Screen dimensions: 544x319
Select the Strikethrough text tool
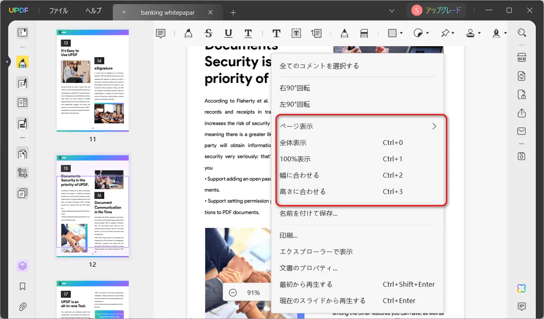click(x=209, y=33)
